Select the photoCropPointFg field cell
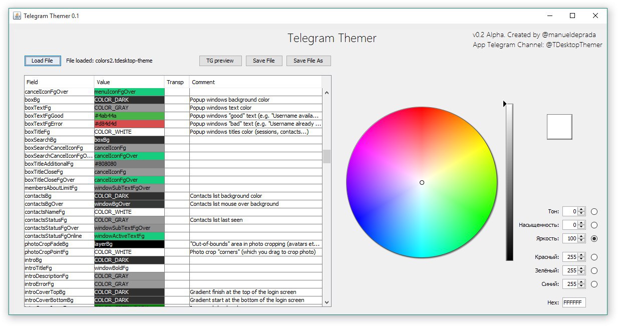The width and height of the screenshot is (618, 326). click(60, 252)
